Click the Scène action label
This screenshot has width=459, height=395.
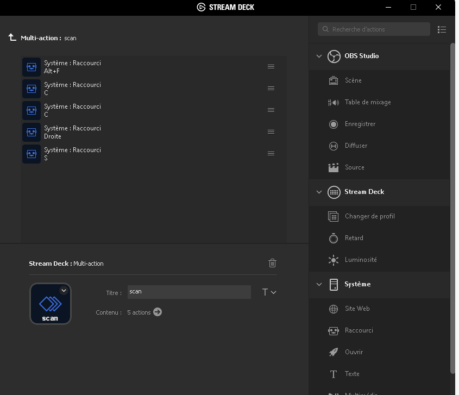[353, 80]
